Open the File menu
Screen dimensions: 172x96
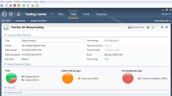coord(2,2)
